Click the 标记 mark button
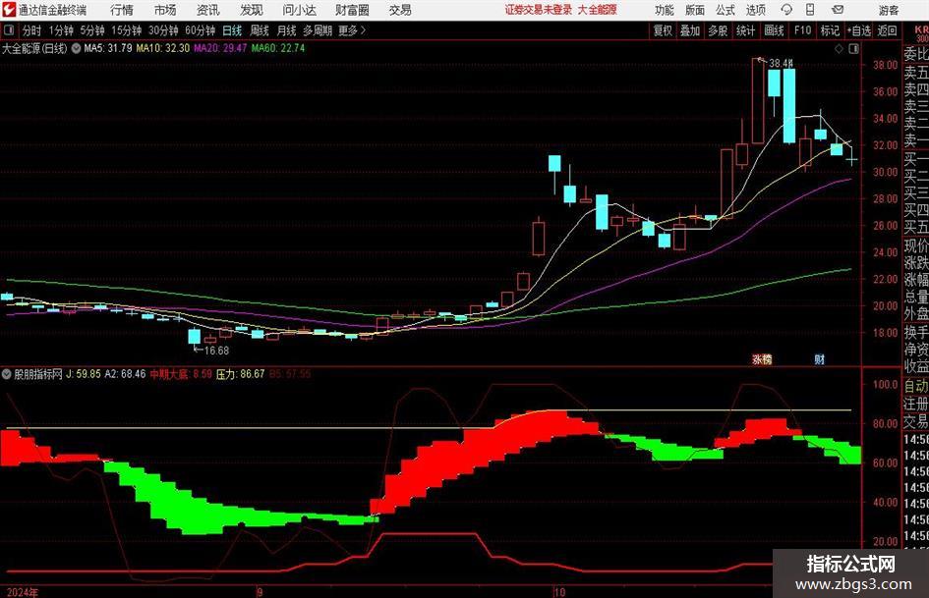This screenshot has height=598, width=929. pyautogui.click(x=830, y=30)
